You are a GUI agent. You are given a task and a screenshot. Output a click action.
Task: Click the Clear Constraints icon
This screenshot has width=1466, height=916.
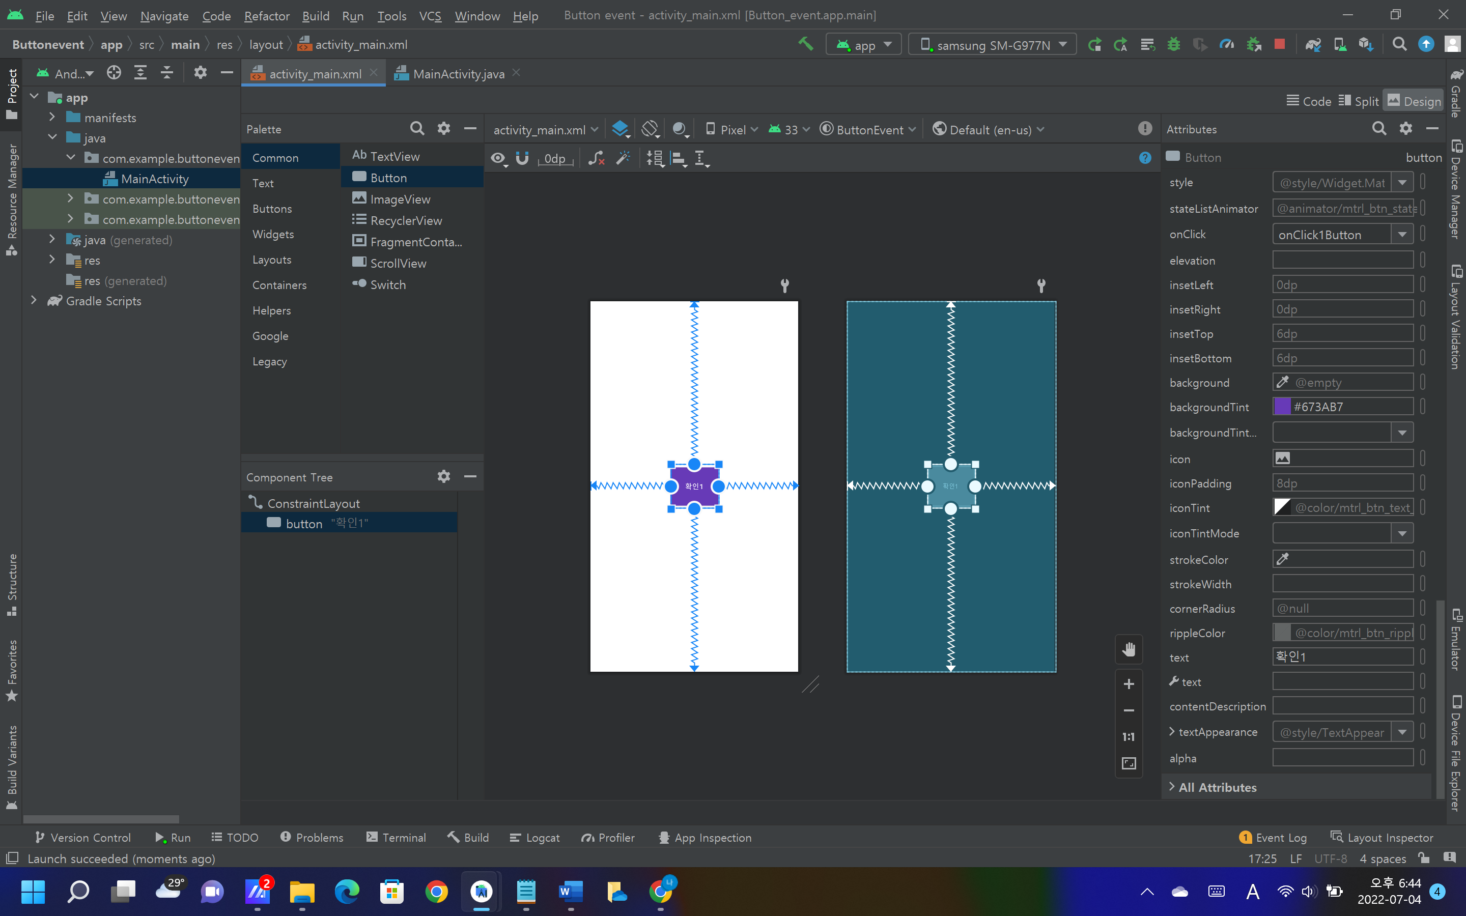point(596,158)
